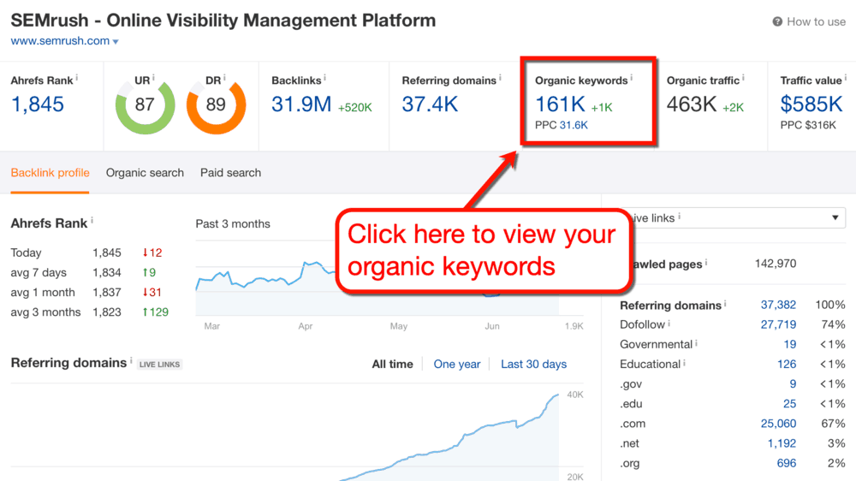
Task: Click the DR 89 donut chart
Action: pos(217,104)
